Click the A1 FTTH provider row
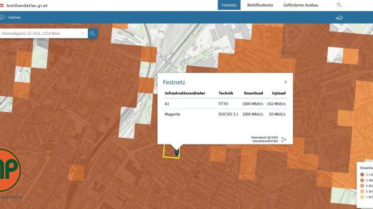The height and width of the screenshot is (209, 373). click(x=225, y=104)
